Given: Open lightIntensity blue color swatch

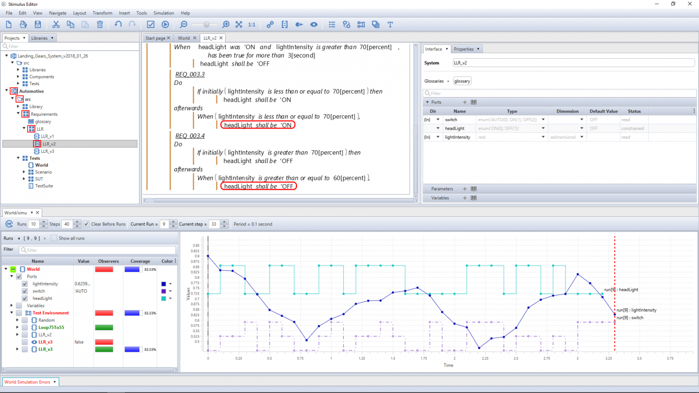Looking at the screenshot, I should pyautogui.click(x=164, y=284).
